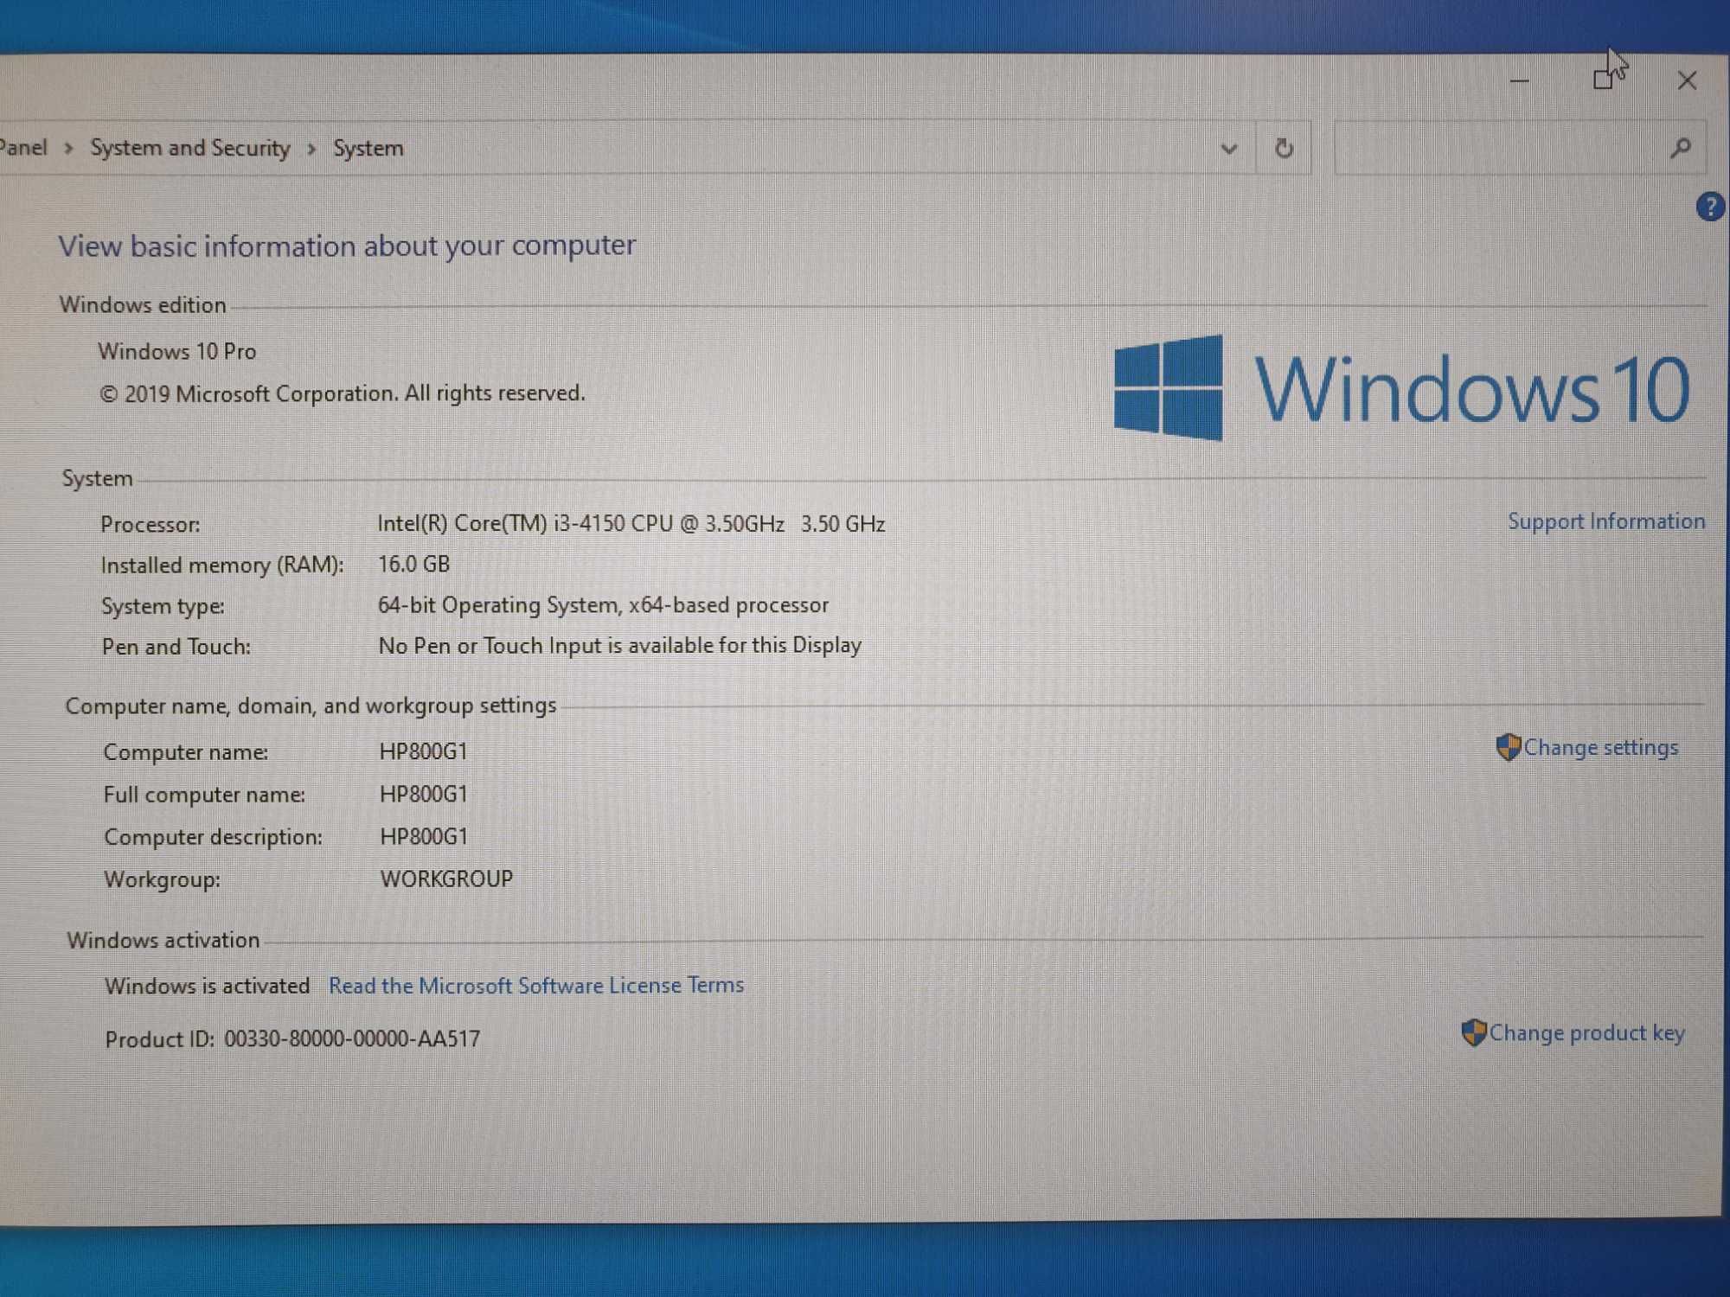Viewport: 1730px width, 1297px height.
Task: Click the shield icon beside Change settings
Action: [x=1508, y=747]
